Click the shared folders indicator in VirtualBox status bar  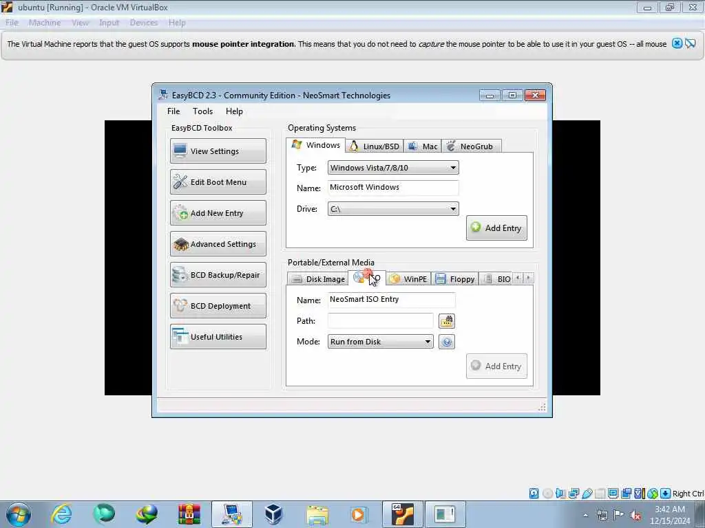click(600, 494)
